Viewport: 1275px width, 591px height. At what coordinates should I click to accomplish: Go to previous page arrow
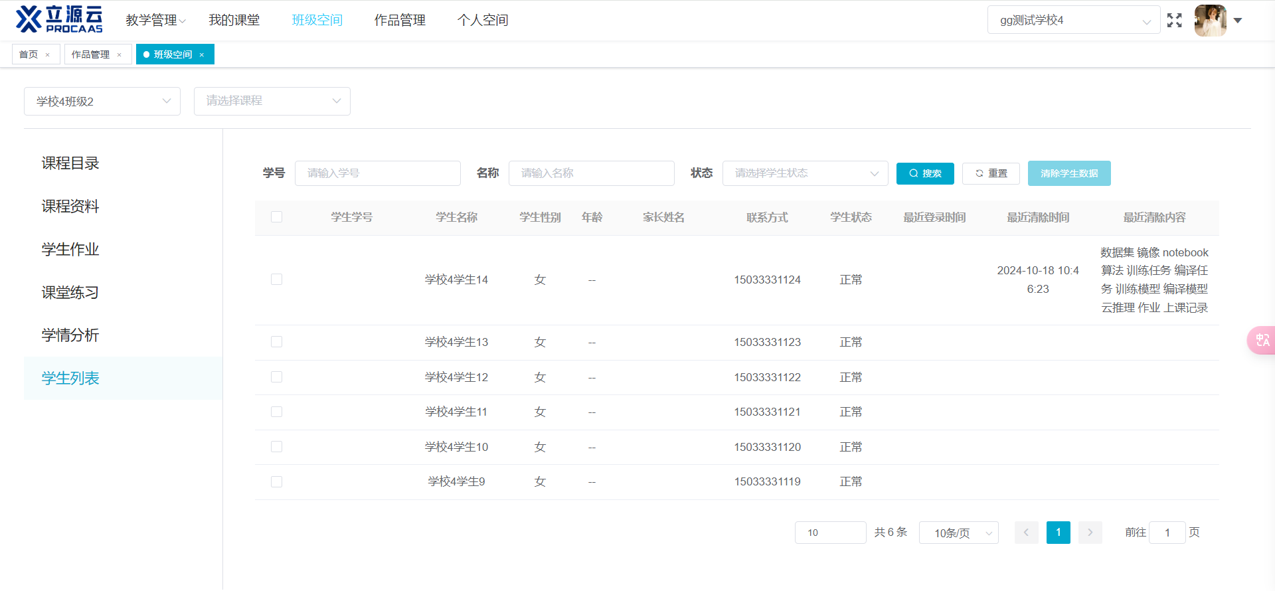[1026, 533]
